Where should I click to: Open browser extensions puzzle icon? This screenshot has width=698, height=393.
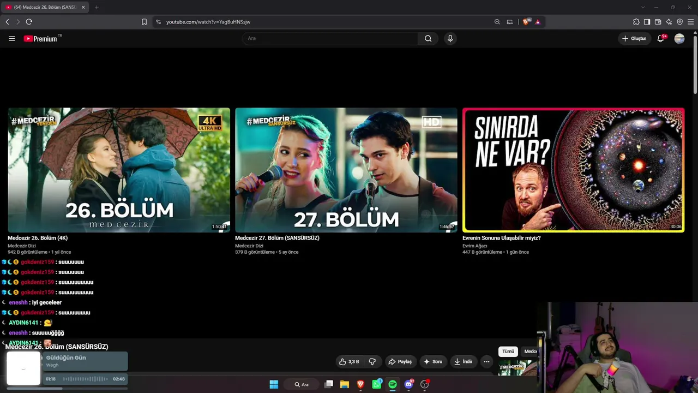pos(636,22)
